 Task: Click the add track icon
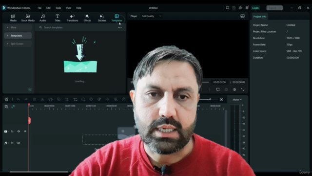[6, 107]
